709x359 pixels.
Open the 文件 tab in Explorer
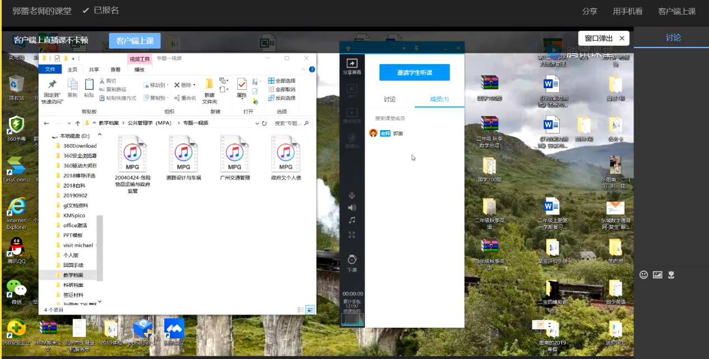tap(50, 69)
